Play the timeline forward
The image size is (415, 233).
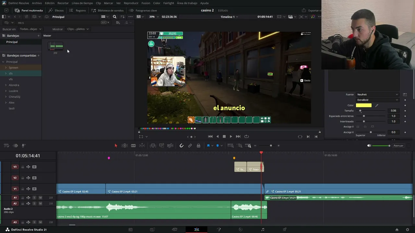click(231, 137)
